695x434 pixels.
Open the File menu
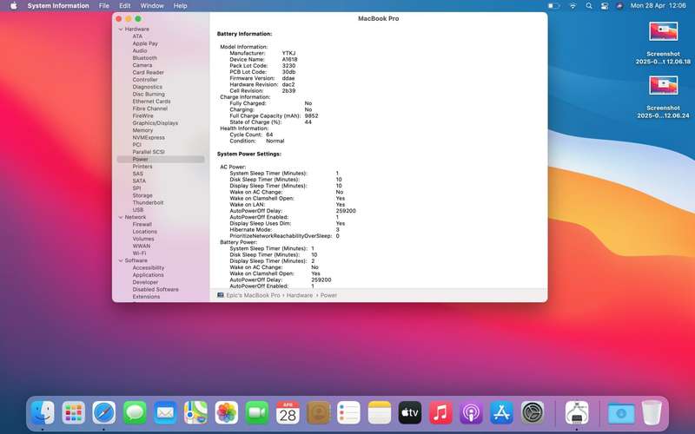[x=104, y=6]
